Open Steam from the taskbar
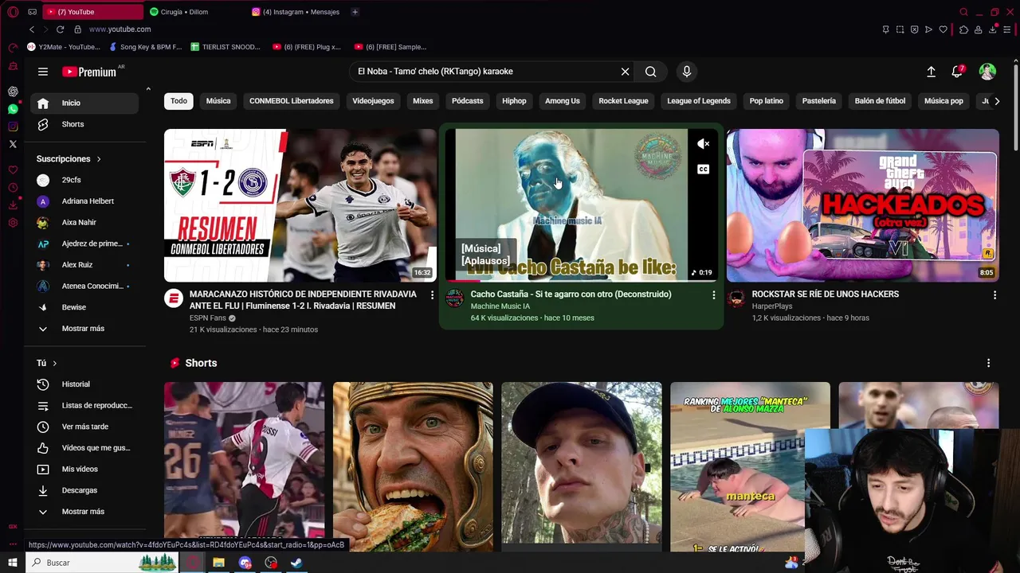The width and height of the screenshot is (1020, 573). coord(296,563)
